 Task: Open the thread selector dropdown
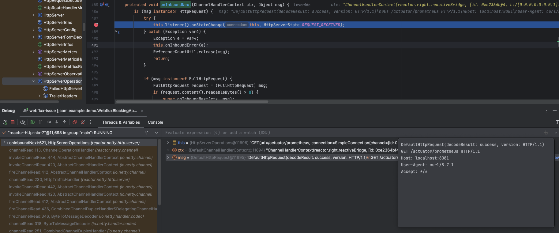[x=156, y=133]
